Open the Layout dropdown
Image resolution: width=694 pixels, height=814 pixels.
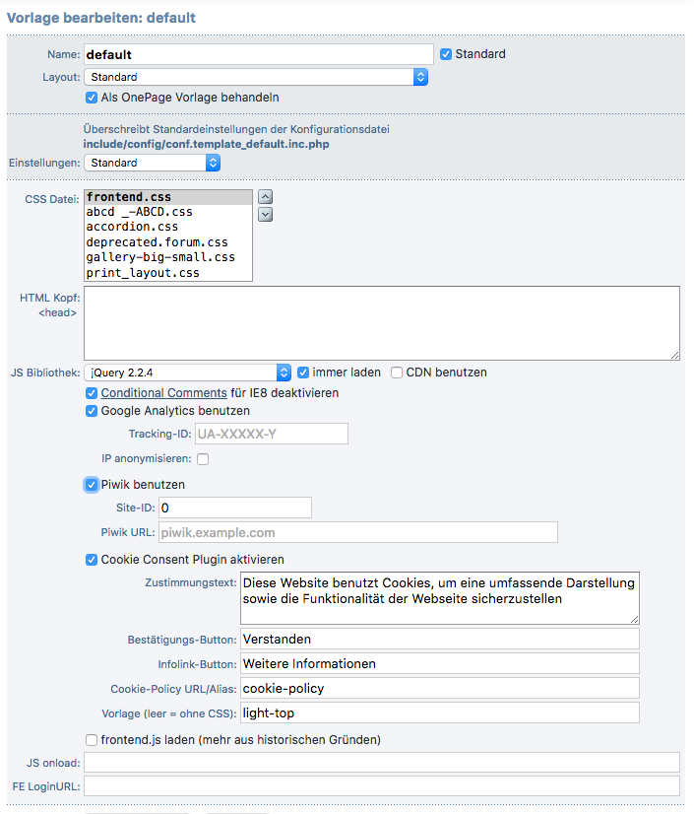click(x=256, y=77)
